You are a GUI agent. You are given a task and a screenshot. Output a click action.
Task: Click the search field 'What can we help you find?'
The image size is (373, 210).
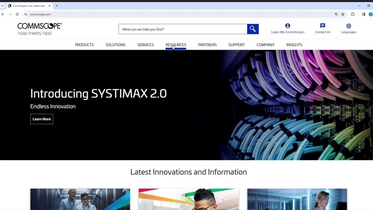pos(183,29)
